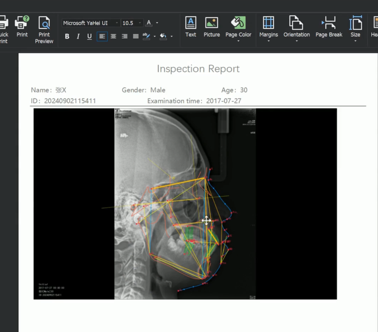Expand the Margins options
Image resolution: width=378 pixels, height=332 pixels.
(268, 28)
